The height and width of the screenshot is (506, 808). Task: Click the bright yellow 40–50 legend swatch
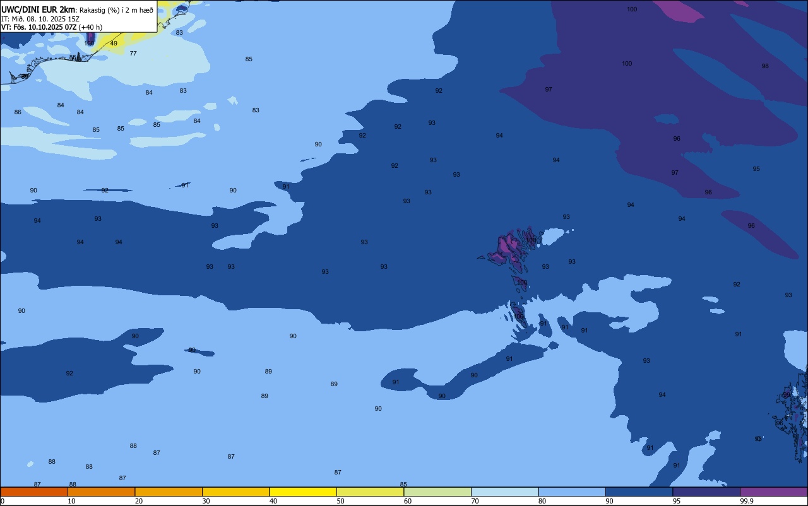pos(303,491)
